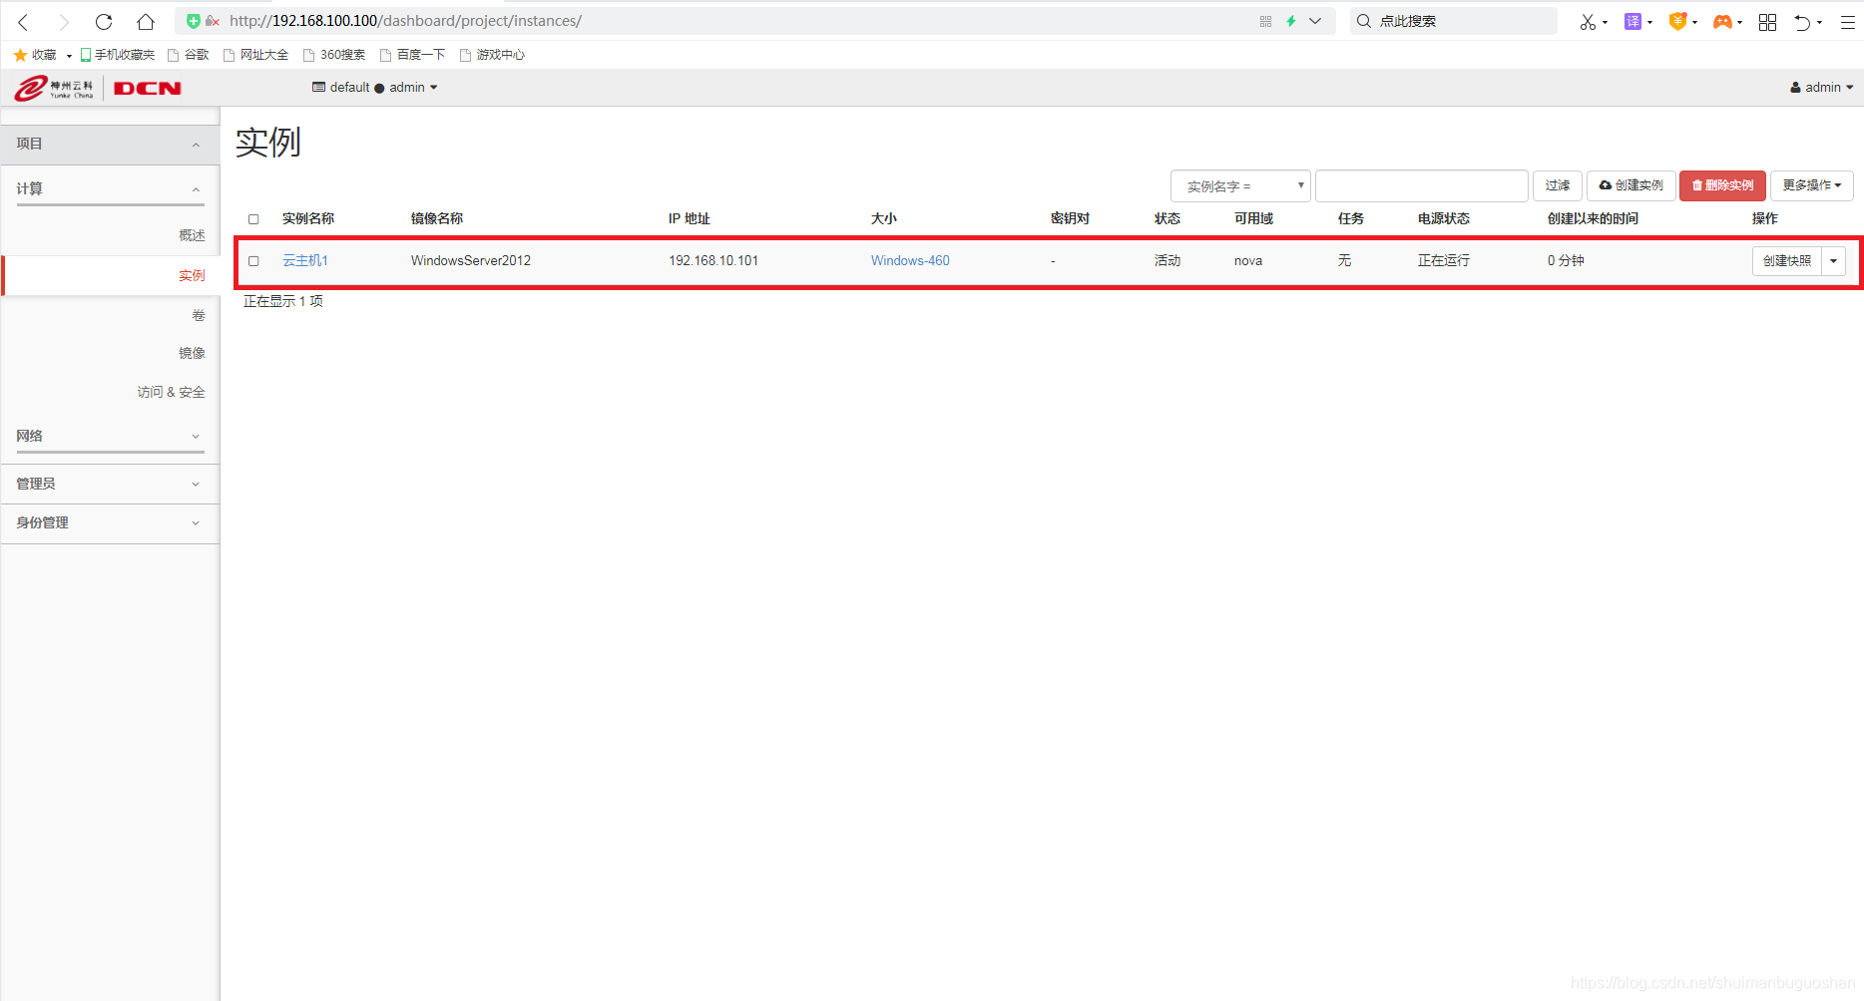Click the WindowsServer2012 image name cell
The image size is (1864, 1001).
tap(471, 261)
